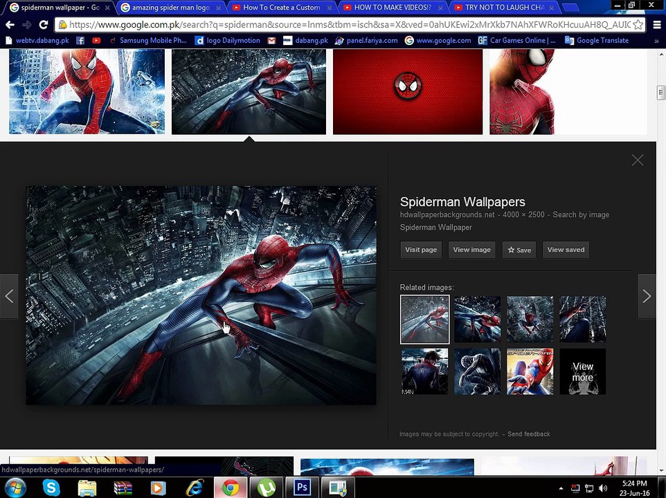666x498 pixels.
Task: Open Spiderman lightning city result image
Action: 87,91
